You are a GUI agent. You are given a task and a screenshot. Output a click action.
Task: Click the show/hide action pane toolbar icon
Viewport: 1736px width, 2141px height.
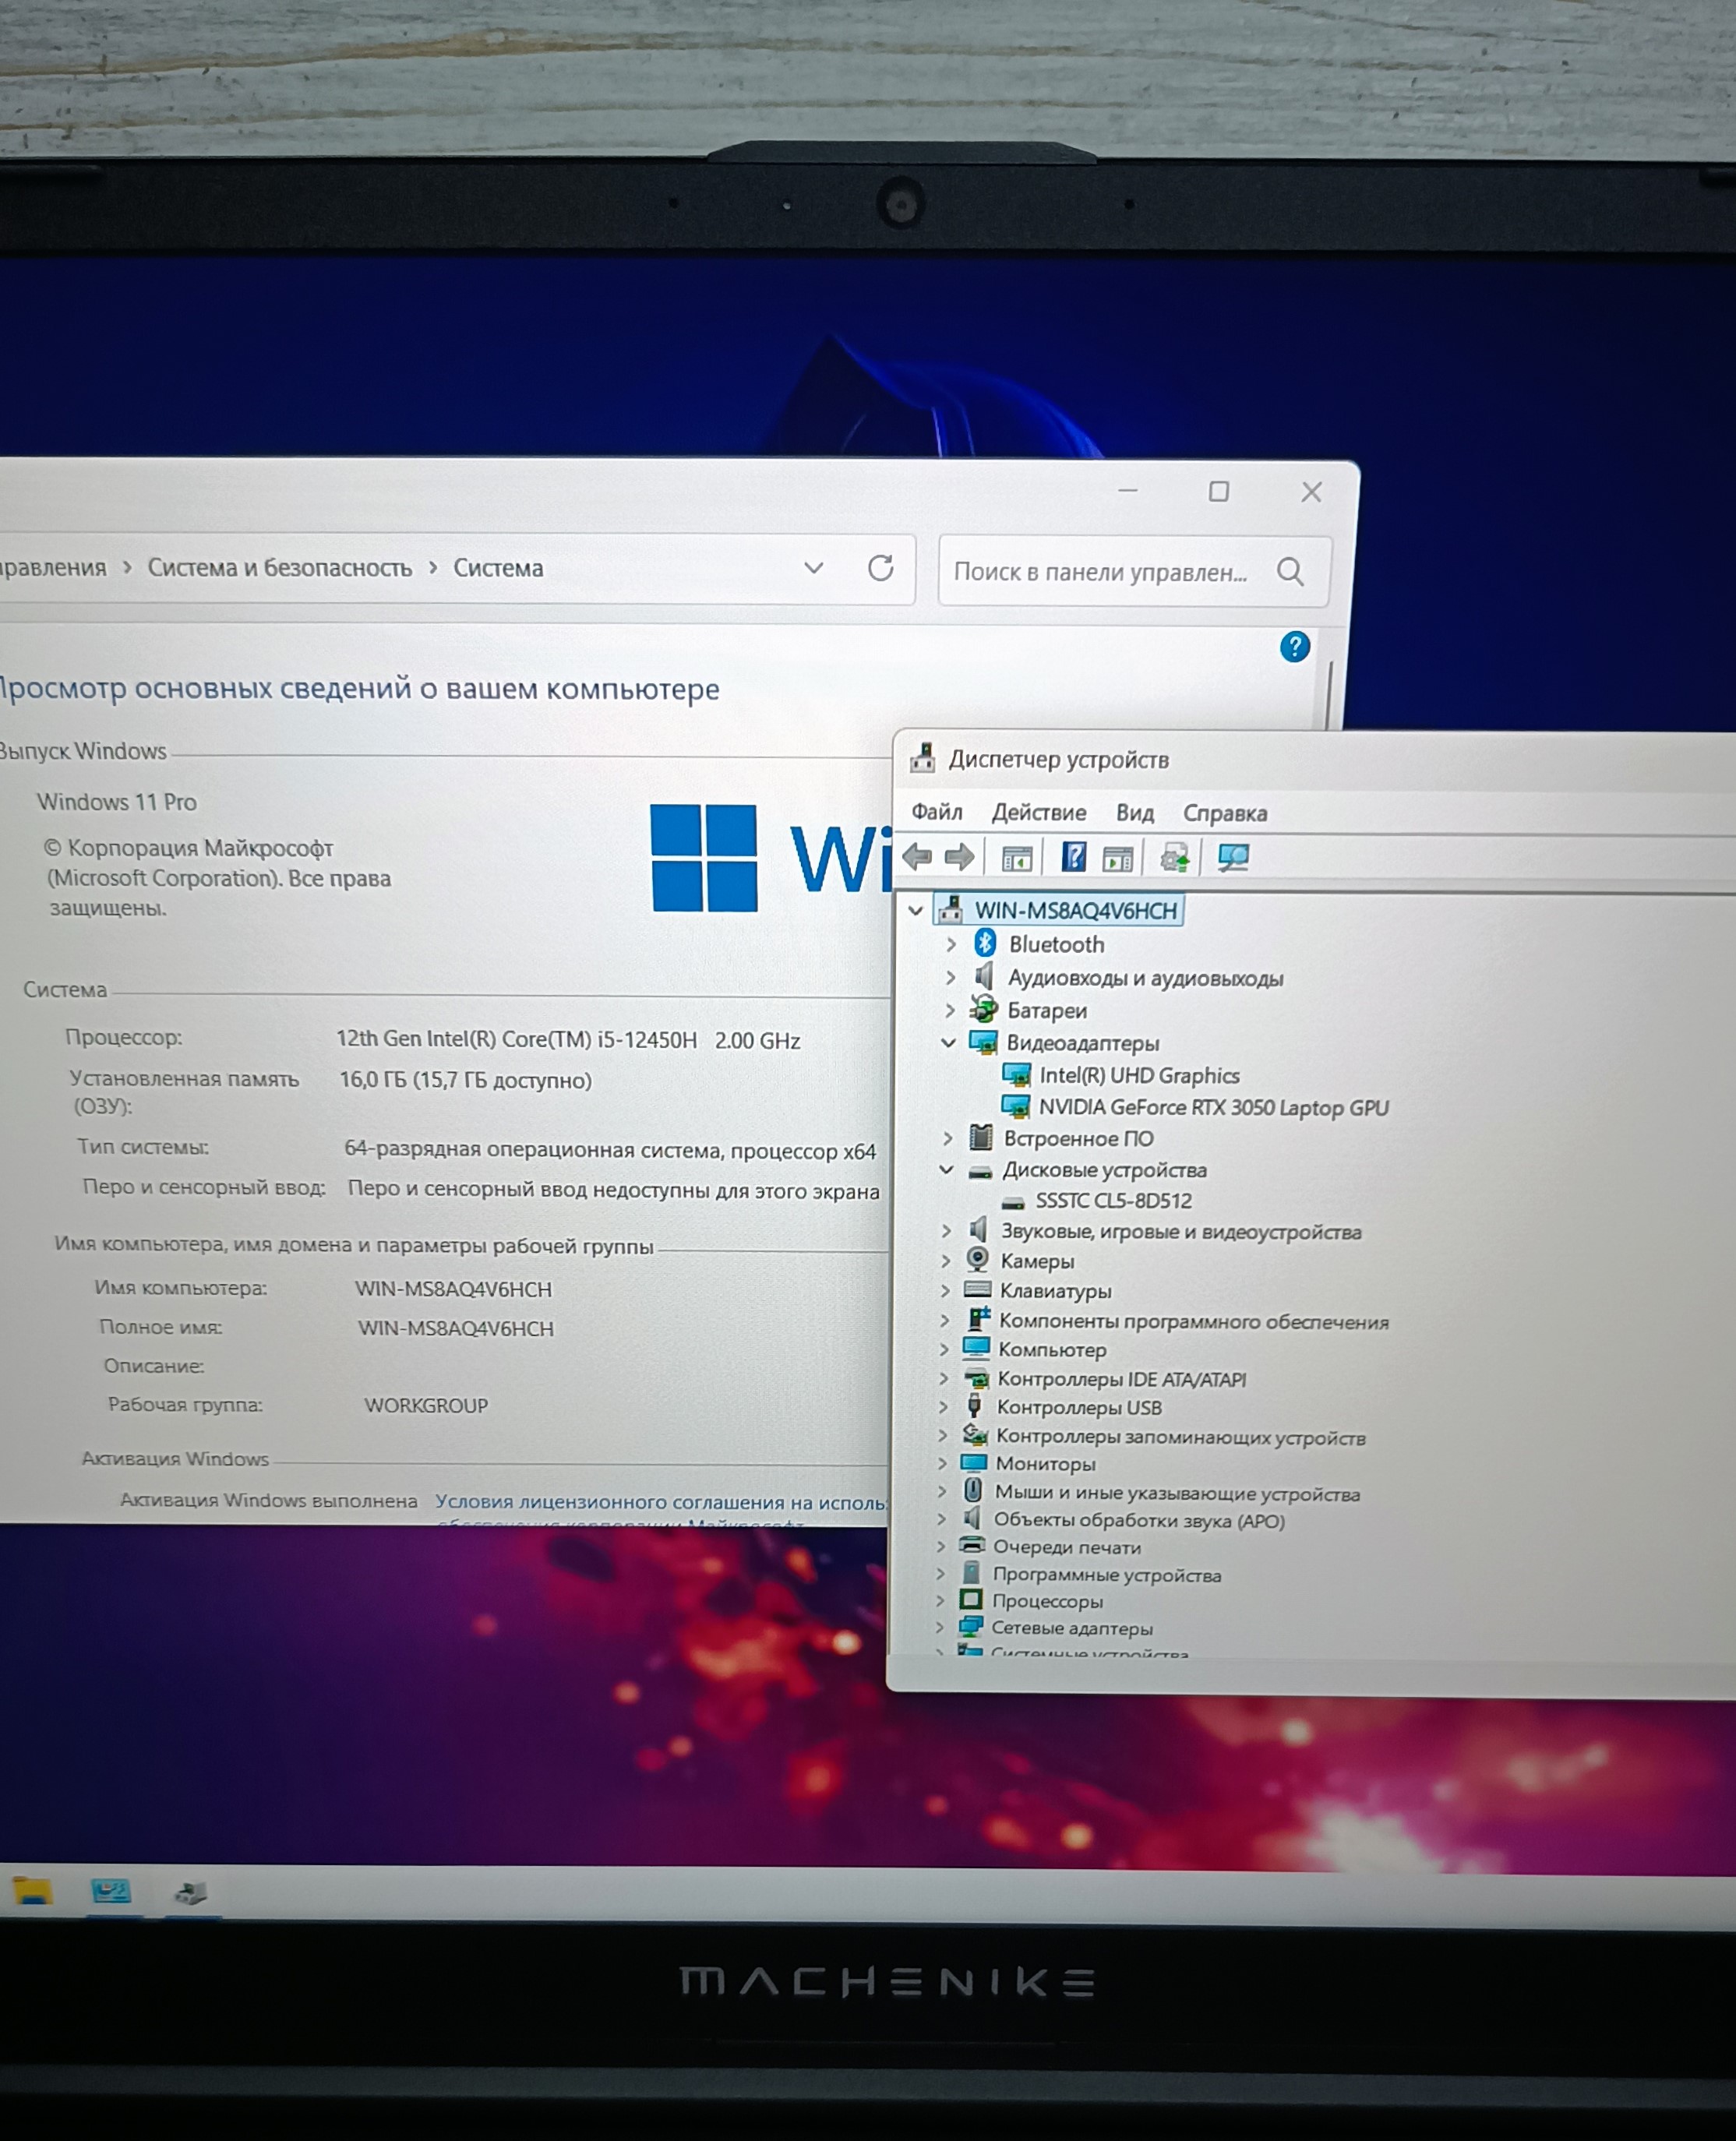[1118, 858]
